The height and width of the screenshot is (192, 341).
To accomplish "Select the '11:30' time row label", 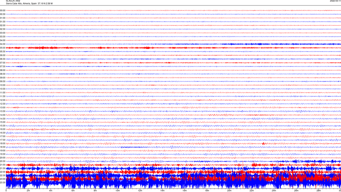I will [x=2, y=96].
